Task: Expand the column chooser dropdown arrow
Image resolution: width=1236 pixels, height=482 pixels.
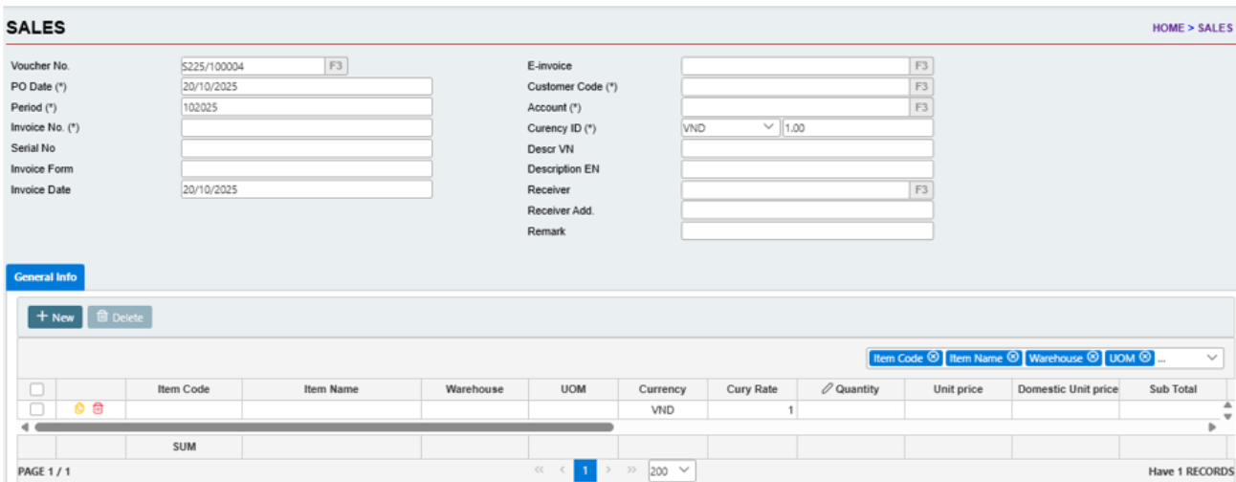Action: [1213, 358]
